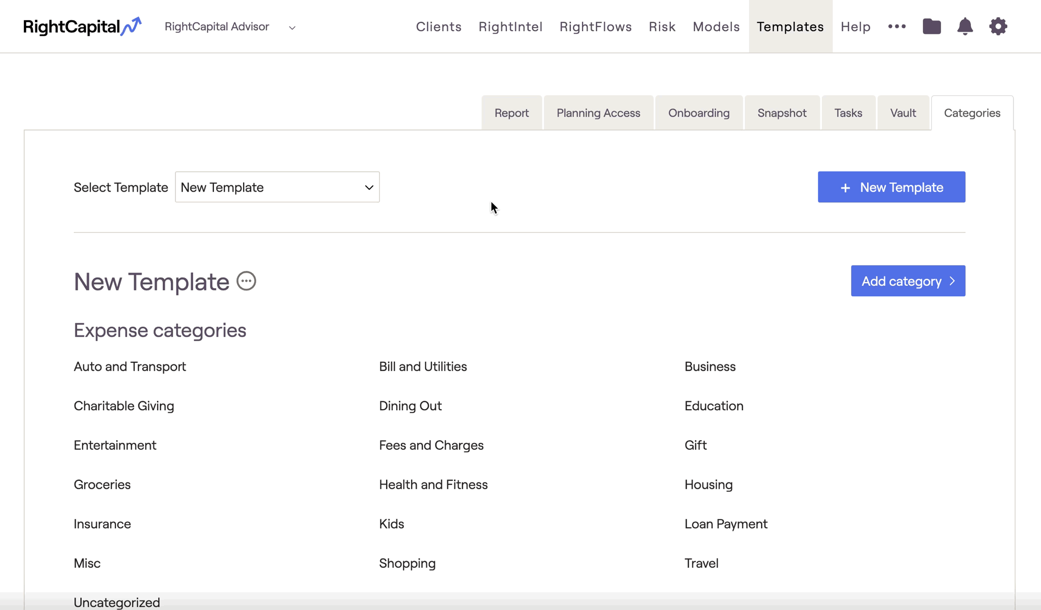Open notifications bell icon
The width and height of the screenshot is (1041, 610).
965,27
